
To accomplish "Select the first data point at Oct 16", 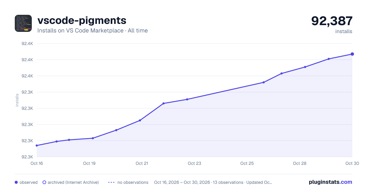I will click(37, 146).
